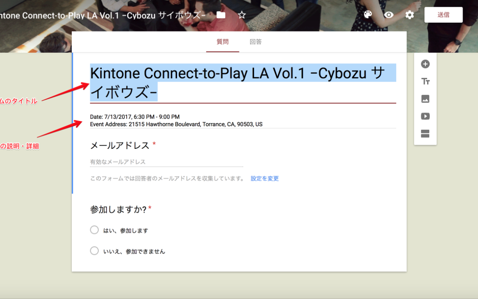This screenshot has height=299, width=478.
Task: Click the 参加しますか? question title
Action: click(118, 210)
